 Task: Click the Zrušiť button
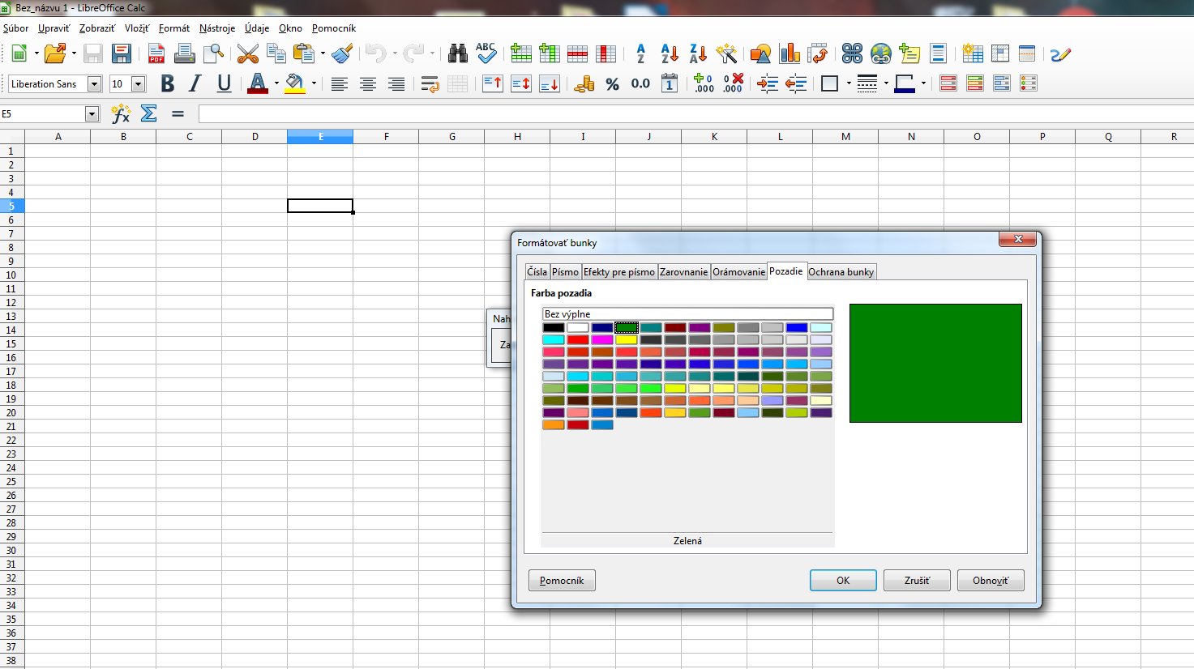click(x=917, y=580)
